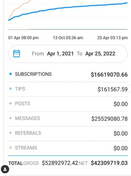
Task: Click the 13 Oct 05:36 am axis label
Action: coord(68,38)
